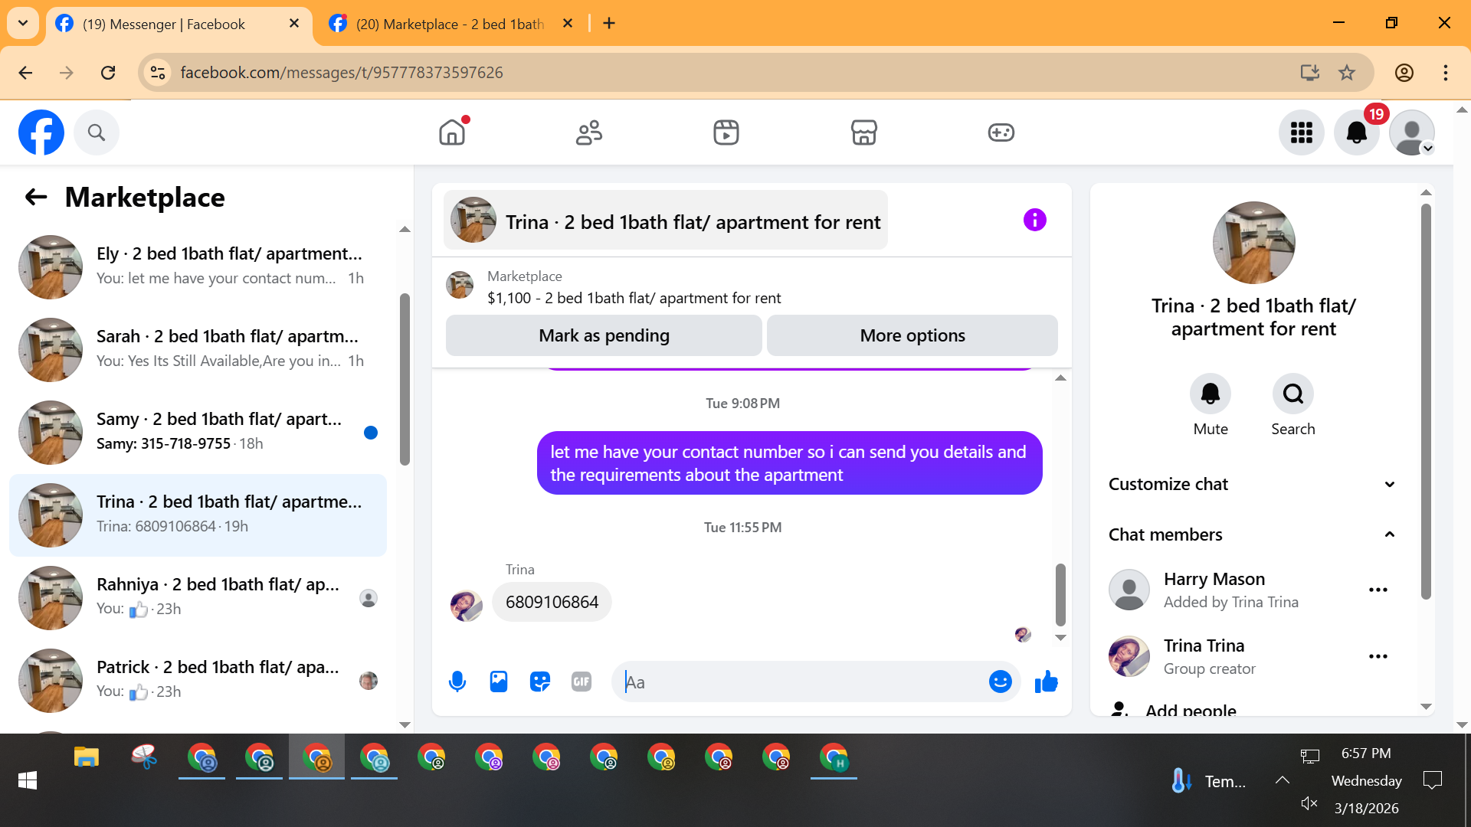1471x827 pixels.
Task: Open account menu from profile avatar
Action: (x=1411, y=133)
